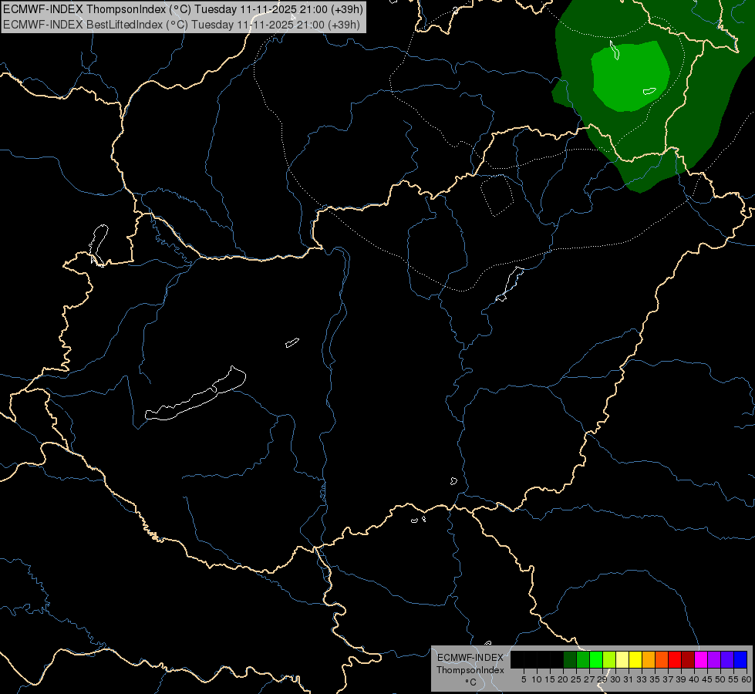Click the ThompsonIndex label in the legend

point(470,670)
